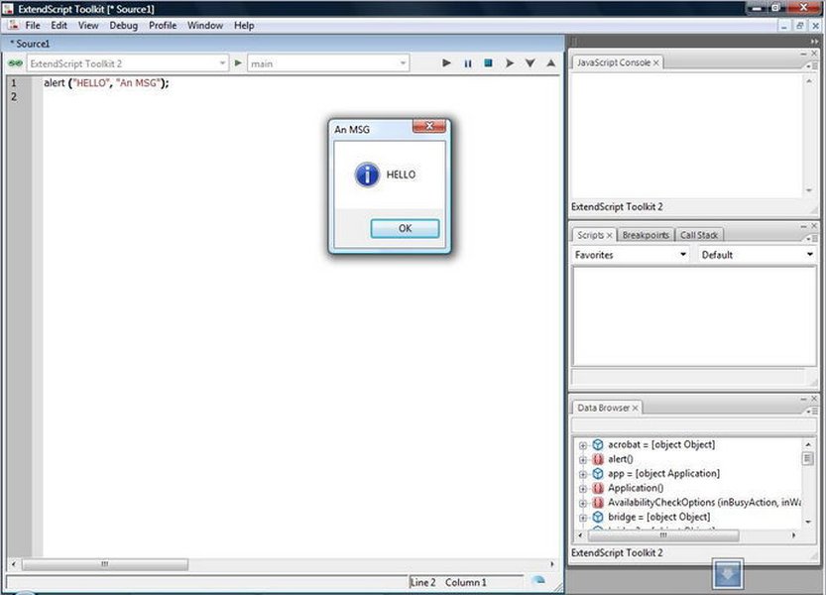Open the Help menu
The height and width of the screenshot is (595, 826).
[244, 26]
